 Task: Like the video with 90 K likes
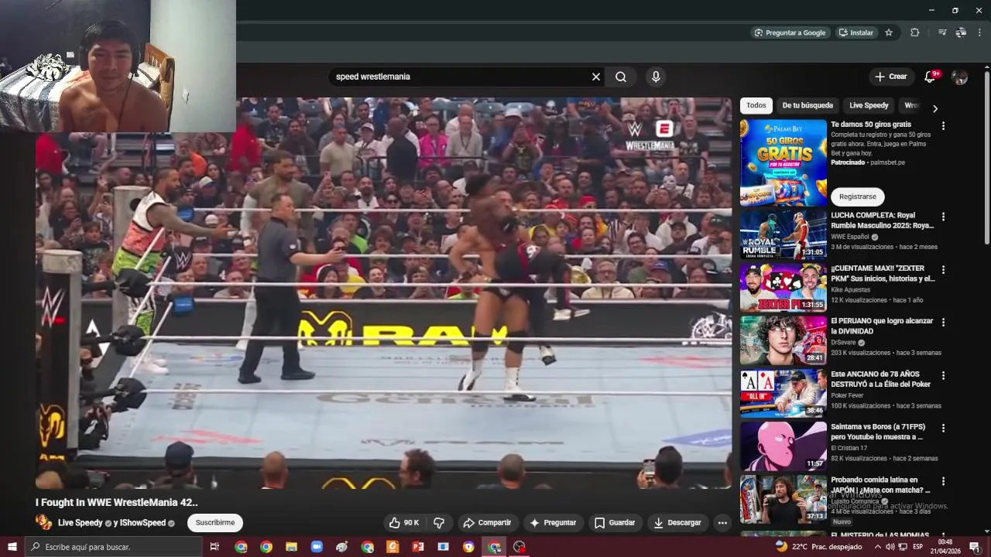404,523
